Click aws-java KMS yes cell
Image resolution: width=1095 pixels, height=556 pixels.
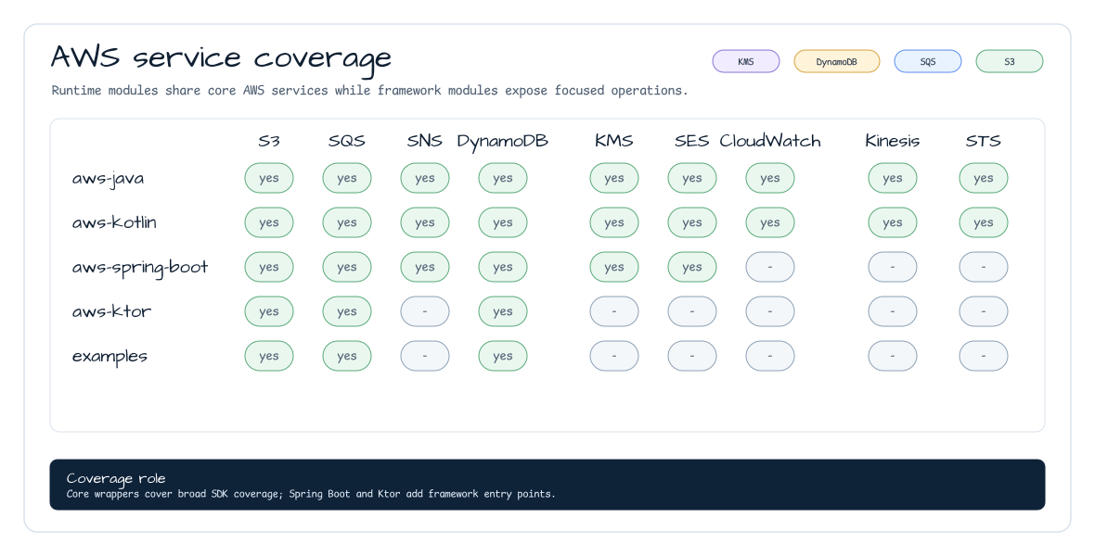pos(613,178)
